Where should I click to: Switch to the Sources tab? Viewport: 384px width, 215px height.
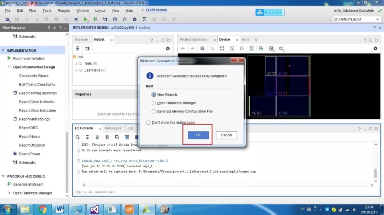click(x=81, y=39)
